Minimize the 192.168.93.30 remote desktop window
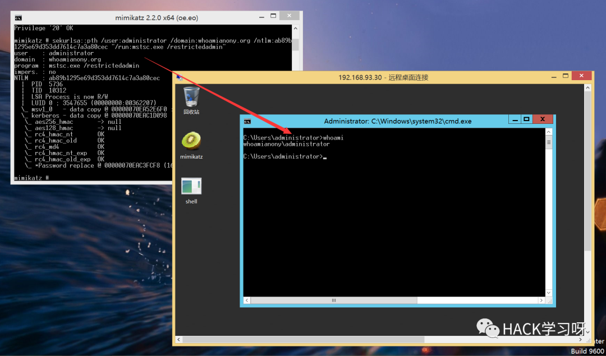The image size is (606, 356). pyautogui.click(x=553, y=76)
